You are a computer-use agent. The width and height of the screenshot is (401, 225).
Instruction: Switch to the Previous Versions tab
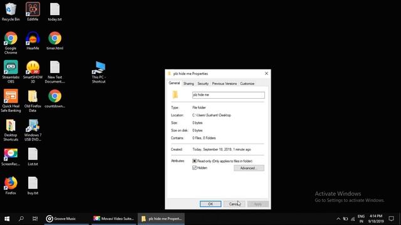tap(224, 83)
